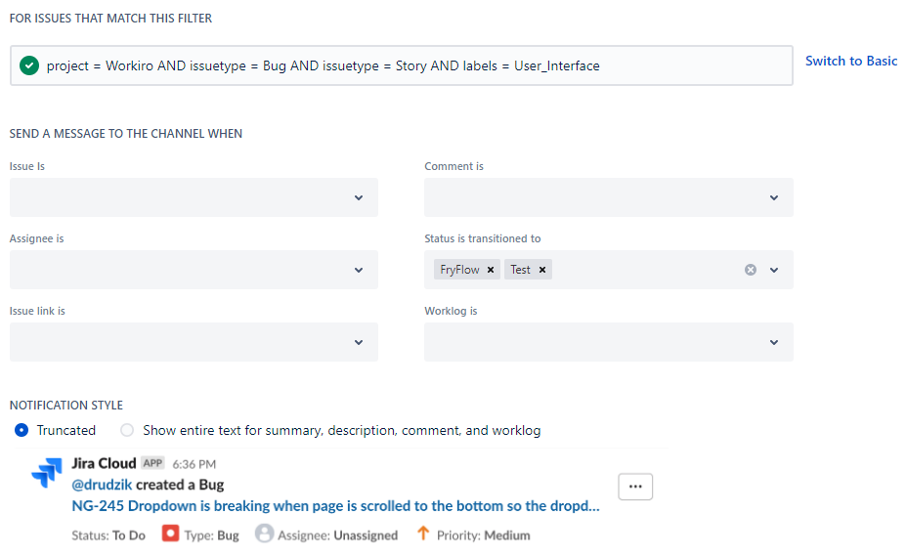Click the APP badge next to Jira Cloud

click(x=152, y=463)
